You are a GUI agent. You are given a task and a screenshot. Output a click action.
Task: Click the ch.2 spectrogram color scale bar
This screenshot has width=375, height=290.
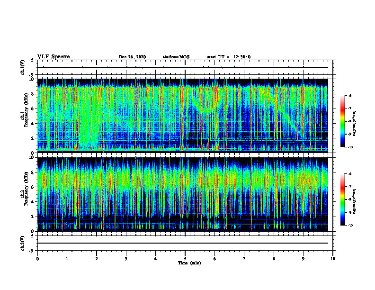[342, 199]
